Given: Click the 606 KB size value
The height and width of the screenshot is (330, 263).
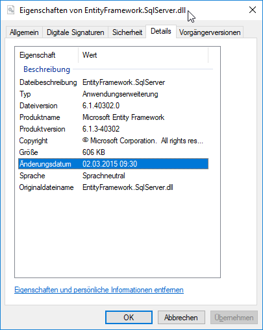Looking at the screenshot, I should 94,152.
